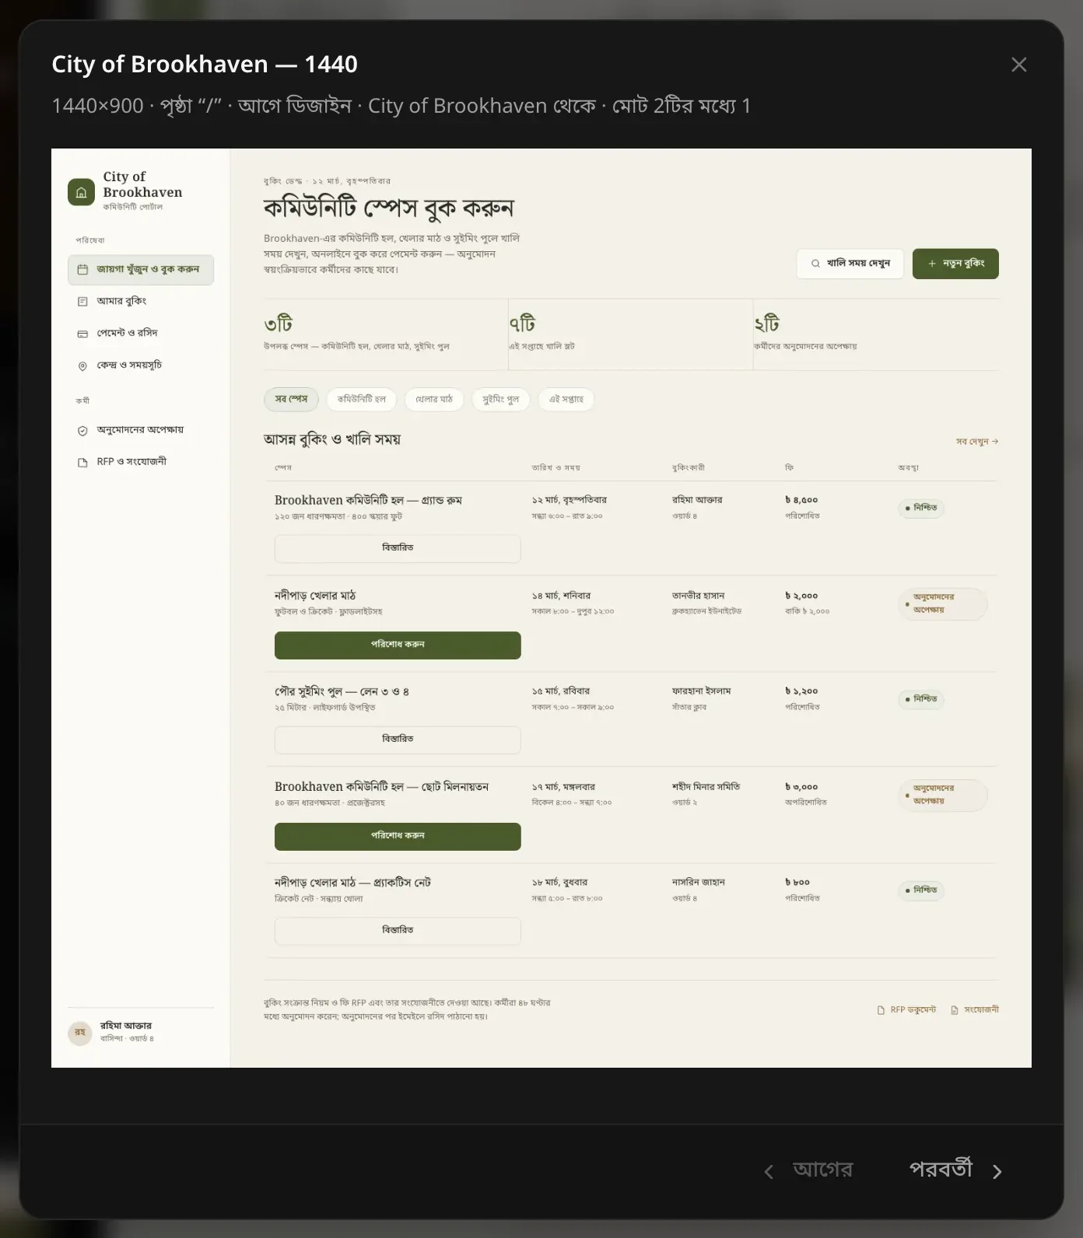Select the সব স্পেস filter chip
This screenshot has height=1238, width=1083.
291,400
